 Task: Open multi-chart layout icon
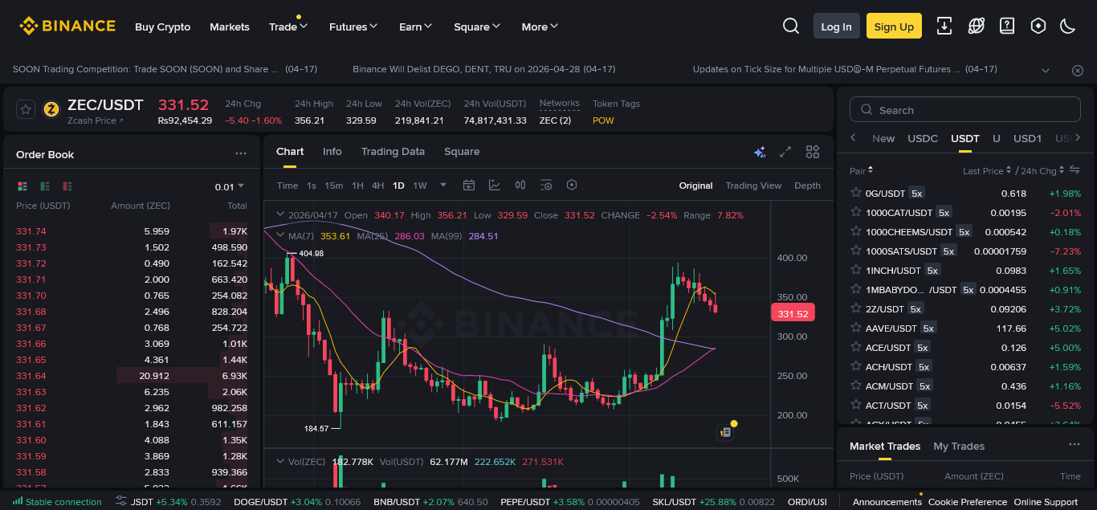(x=813, y=152)
